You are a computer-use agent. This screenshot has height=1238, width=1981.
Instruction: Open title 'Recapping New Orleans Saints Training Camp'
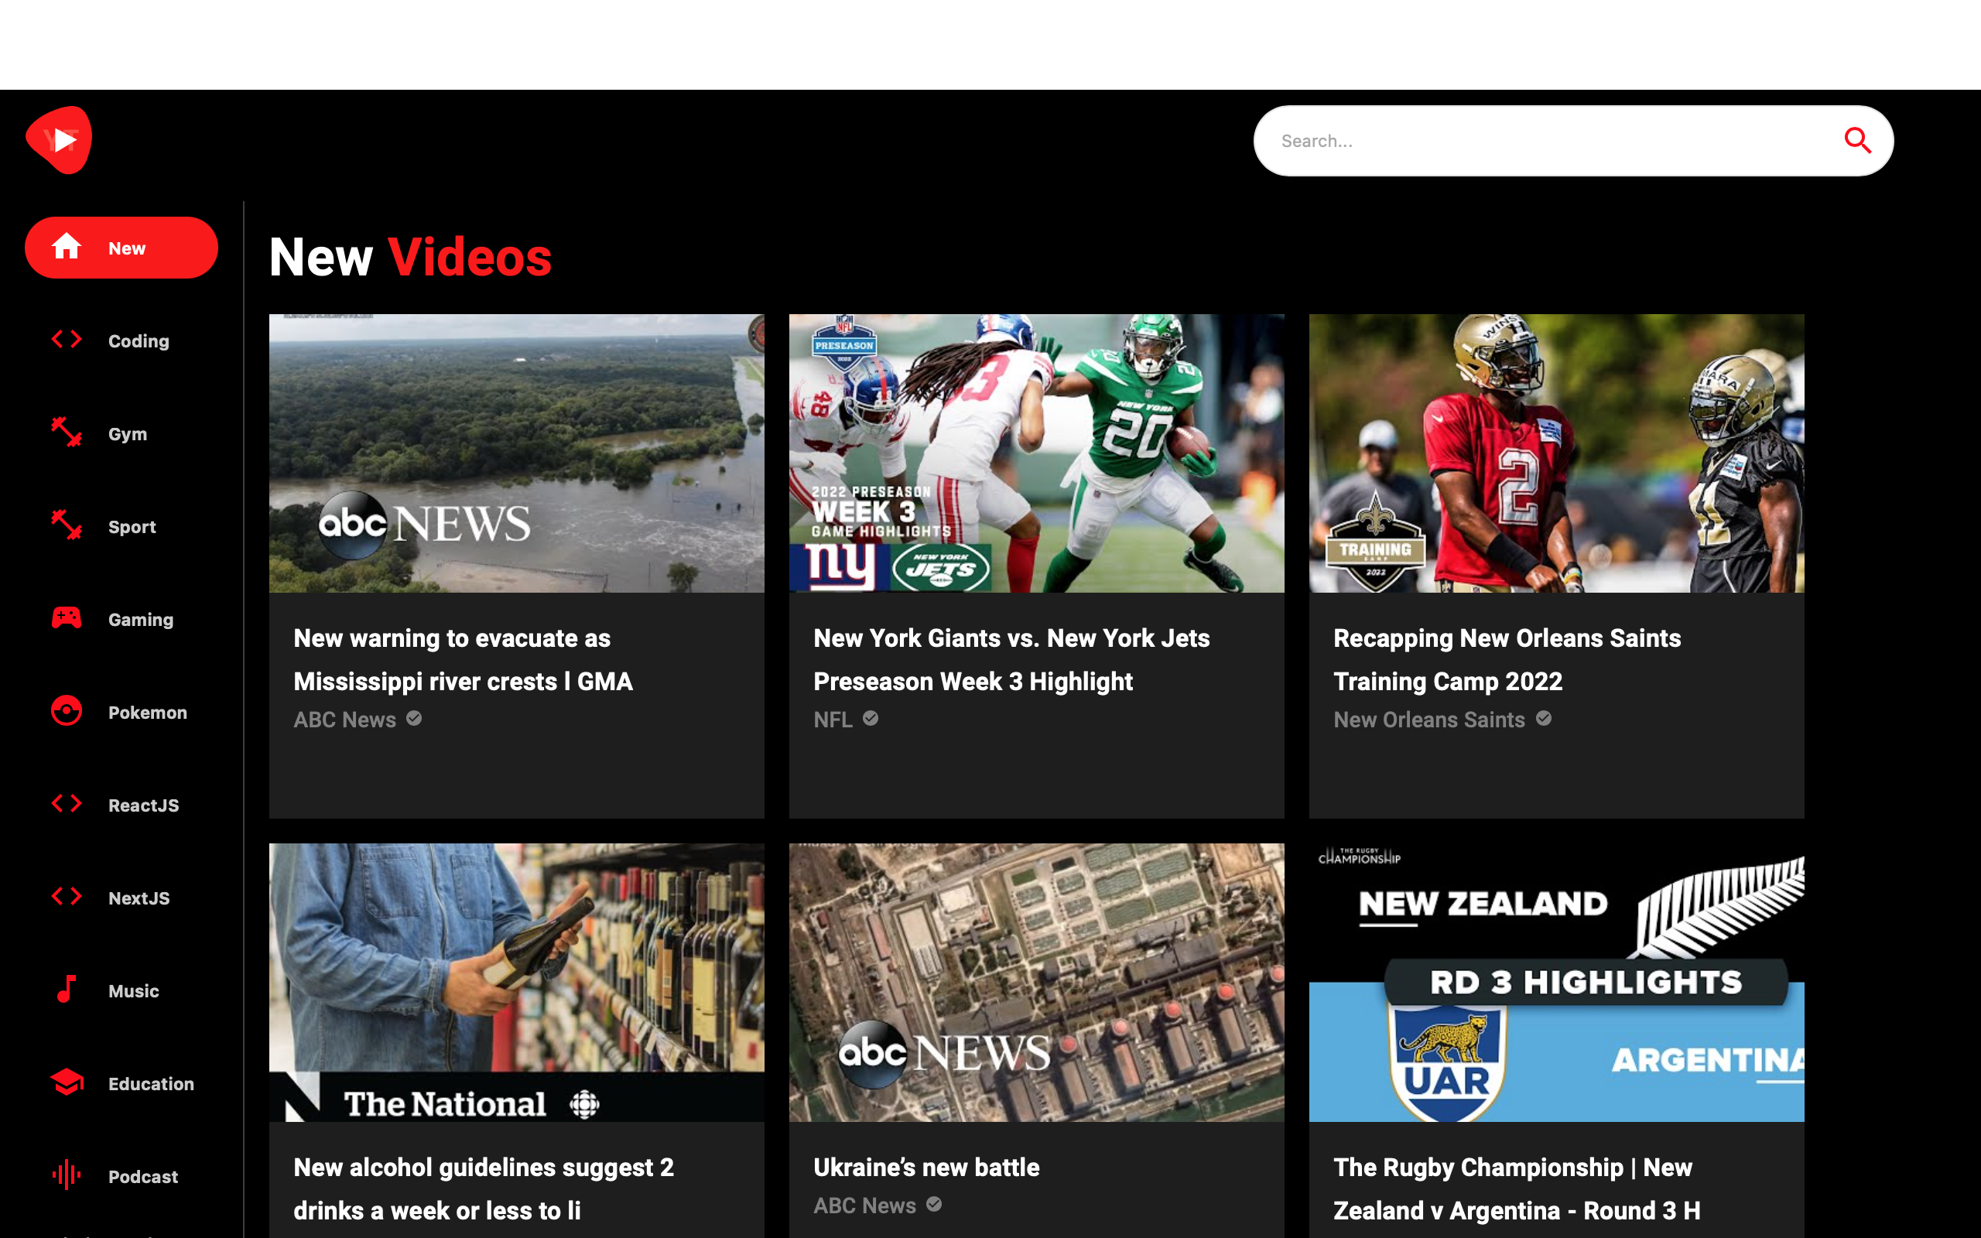pyautogui.click(x=1507, y=660)
